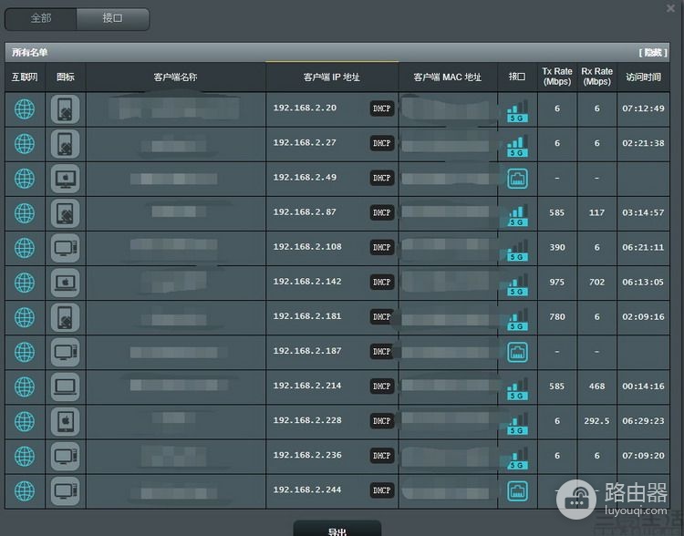Click iPad device icon for 192.168.2.228
This screenshot has width=684, height=536.
coord(66,421)
